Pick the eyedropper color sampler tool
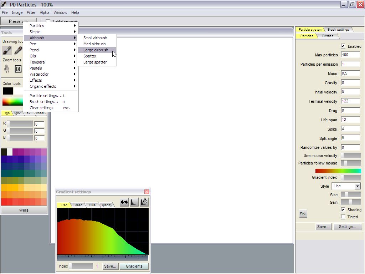The image size is (365, 274). (18, 50)
